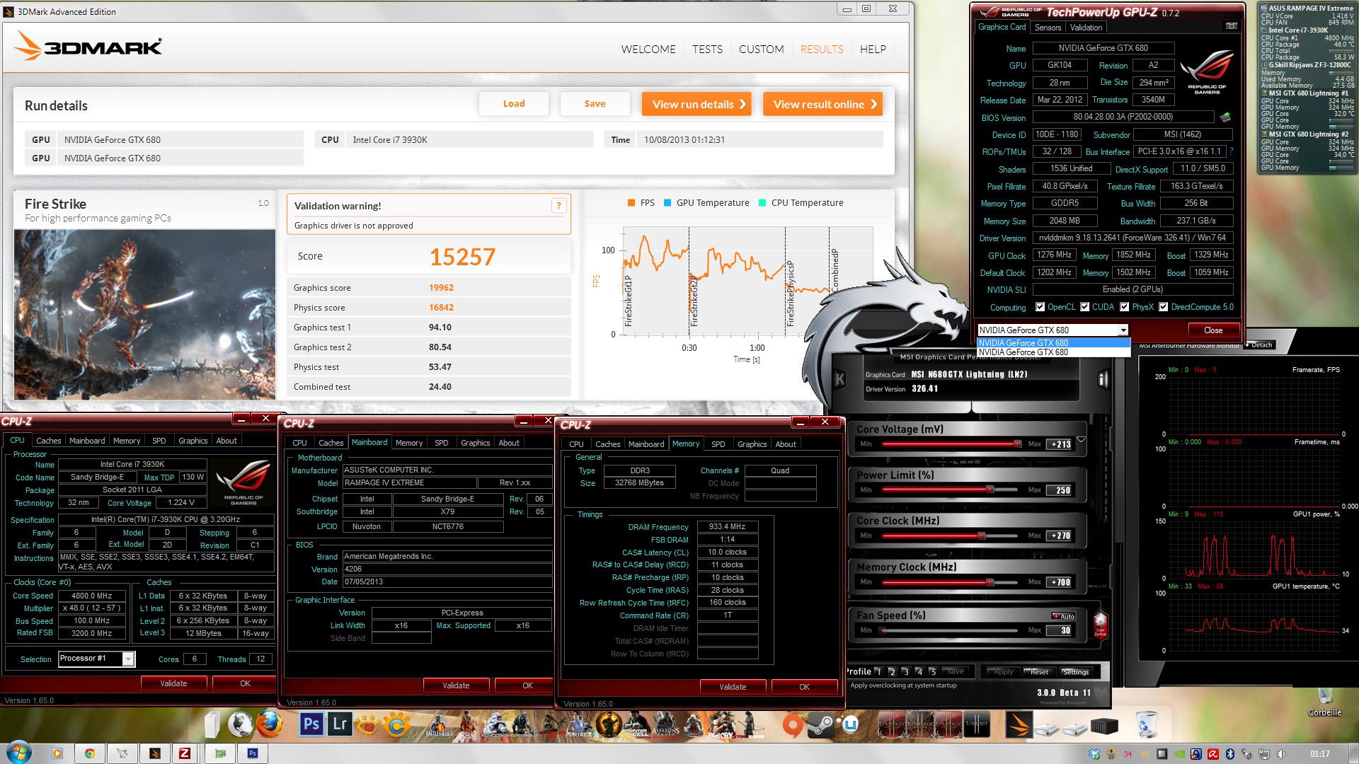
Task: Open the Sensors tab in GPU-Z
Action: click(1048, 28)
